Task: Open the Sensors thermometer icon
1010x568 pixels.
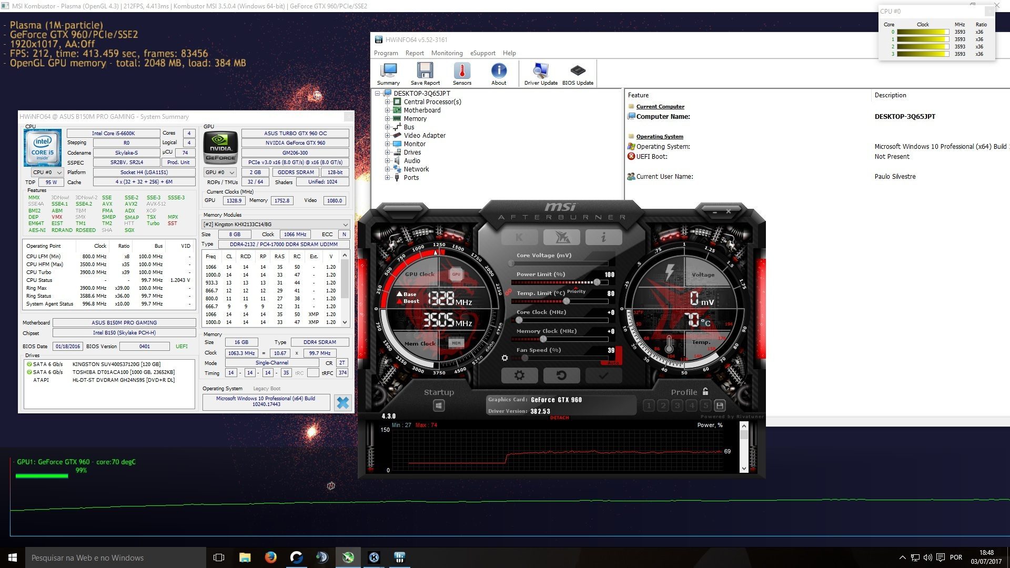Action: pyautogui.click(x=462, y=74)
